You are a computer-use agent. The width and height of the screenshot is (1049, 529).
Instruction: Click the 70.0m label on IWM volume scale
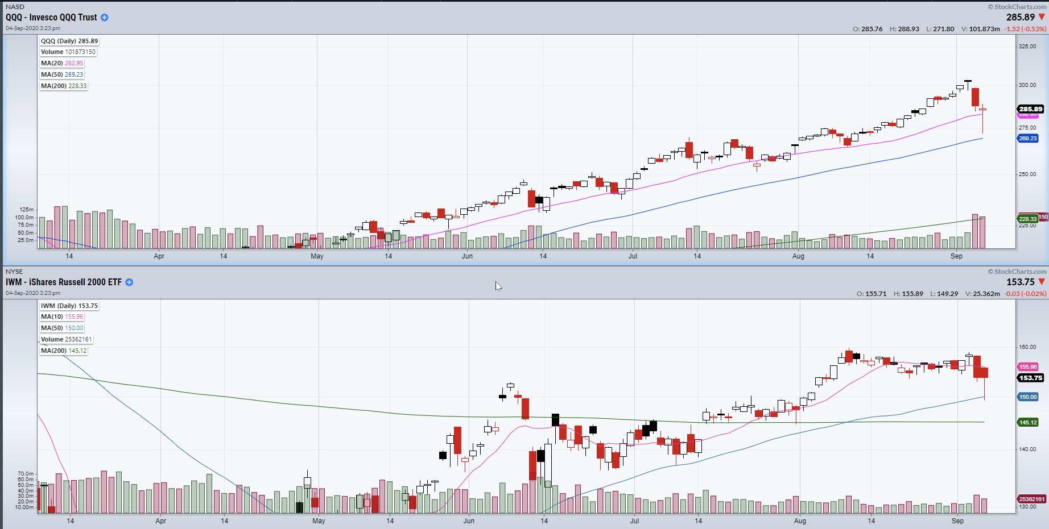[x=26, y=473]
